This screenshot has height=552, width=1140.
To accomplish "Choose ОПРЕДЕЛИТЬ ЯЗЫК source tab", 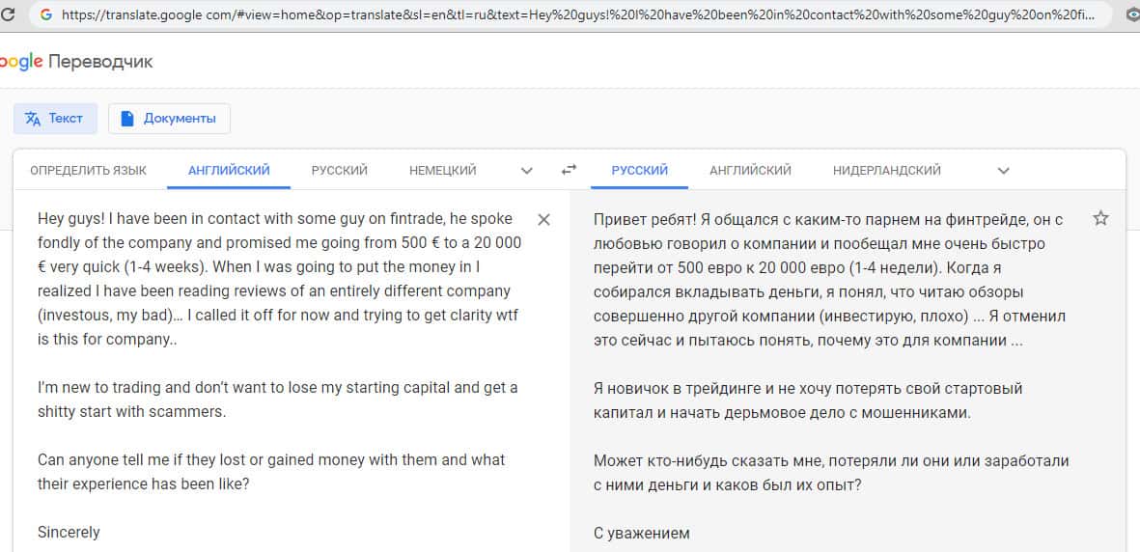I will (88, 170).
